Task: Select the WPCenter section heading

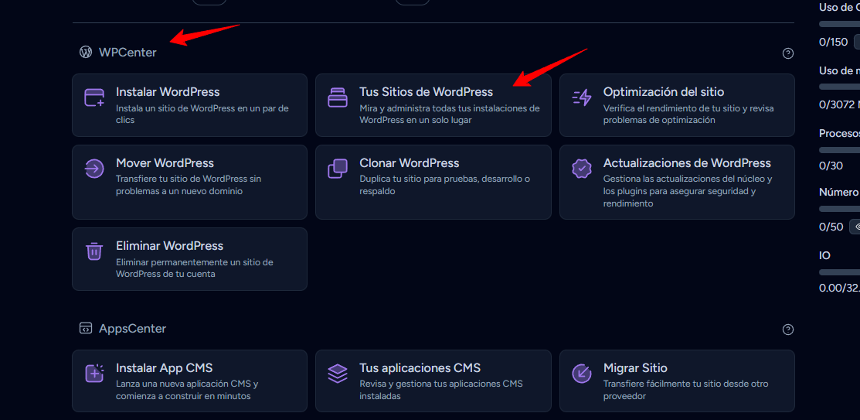Action: [x=127, y=53]
